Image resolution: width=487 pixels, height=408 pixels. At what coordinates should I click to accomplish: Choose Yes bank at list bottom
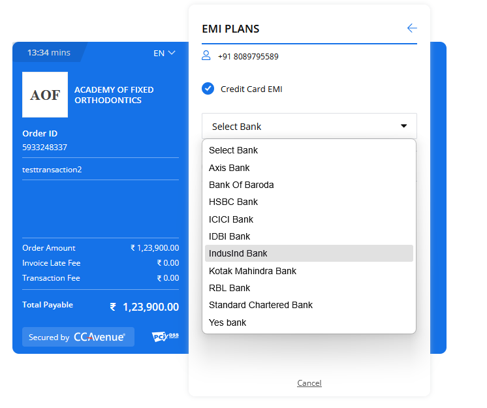click(227, 322)
